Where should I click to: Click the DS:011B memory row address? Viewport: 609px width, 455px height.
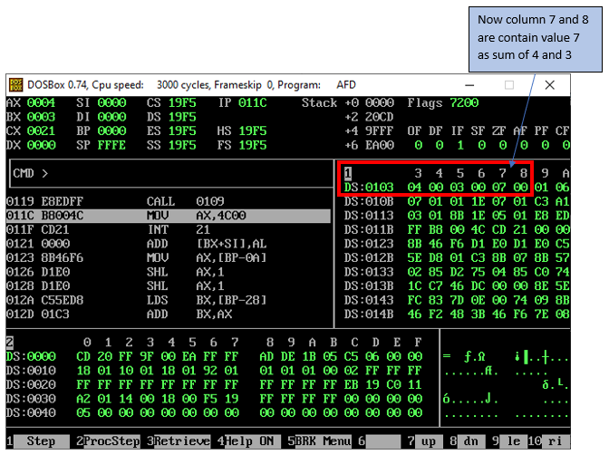[369, 229]
